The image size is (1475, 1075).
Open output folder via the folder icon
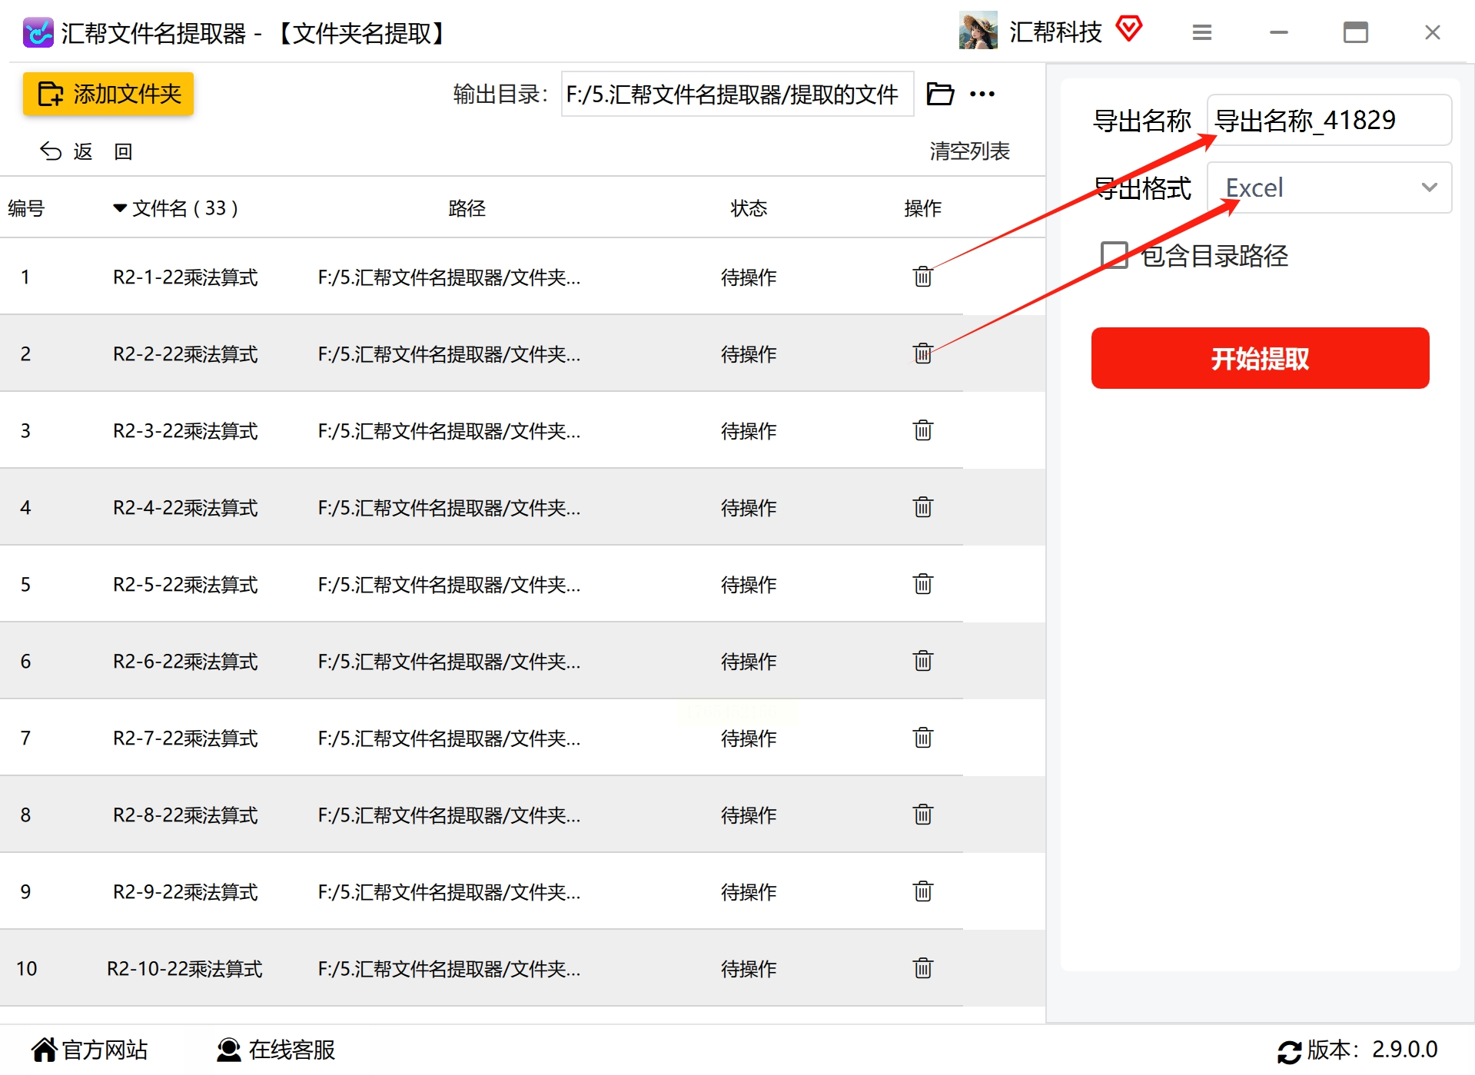pos(940,94)
